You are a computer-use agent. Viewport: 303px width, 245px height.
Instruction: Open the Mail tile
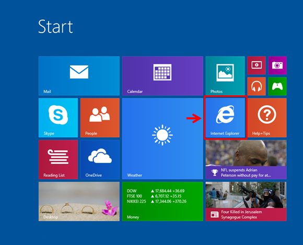pos(79,76)
